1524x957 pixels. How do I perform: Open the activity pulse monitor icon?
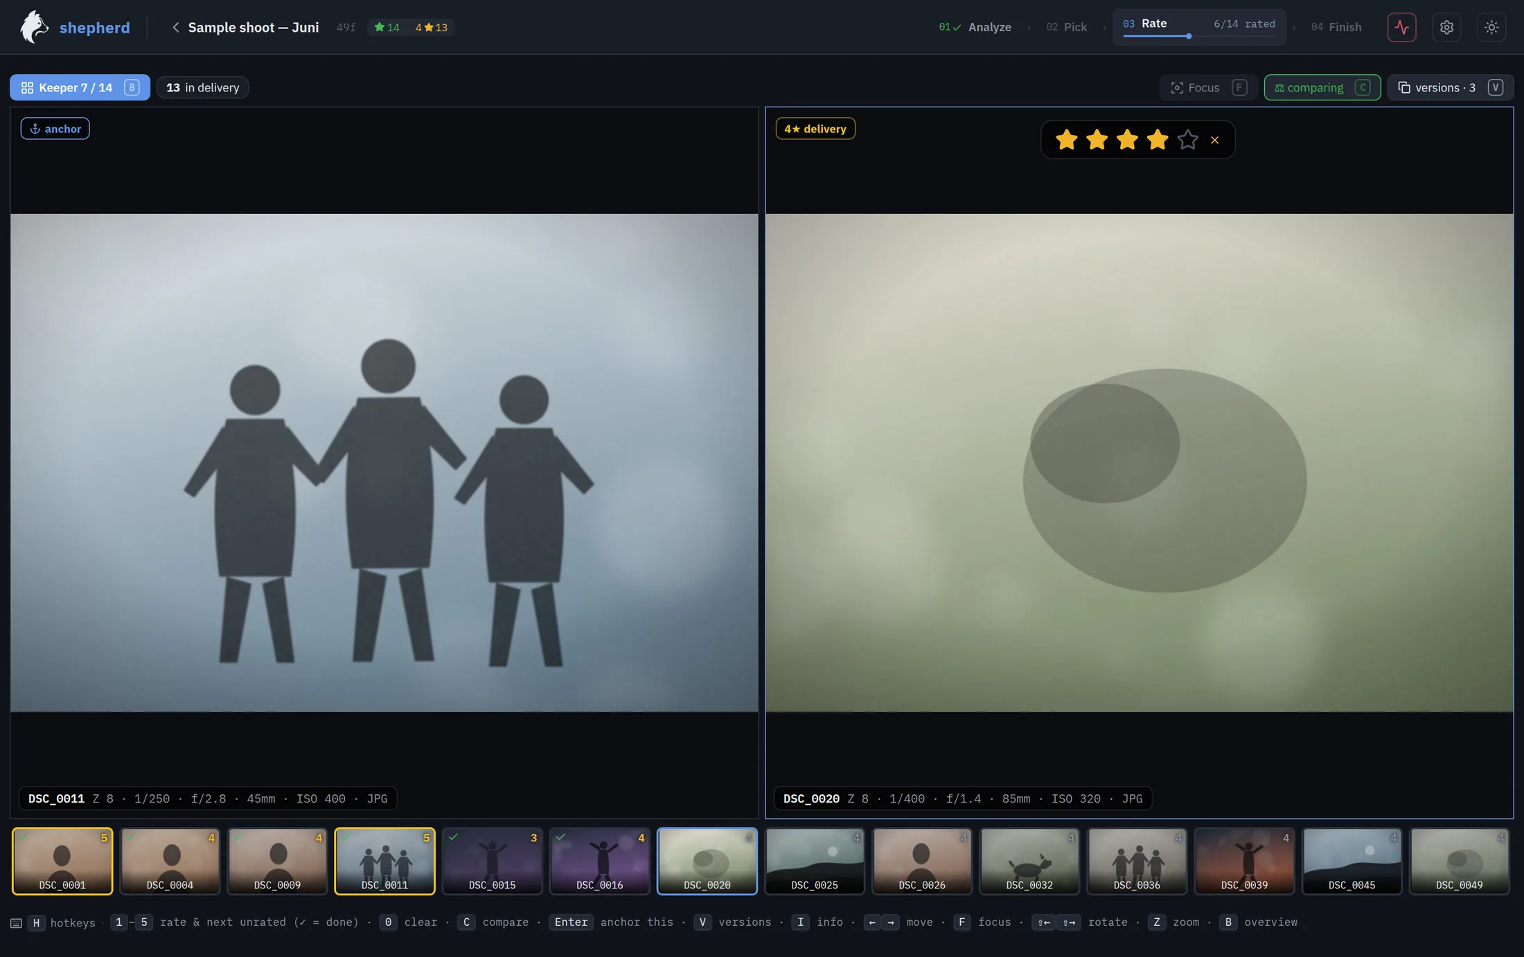[1401, 28]
